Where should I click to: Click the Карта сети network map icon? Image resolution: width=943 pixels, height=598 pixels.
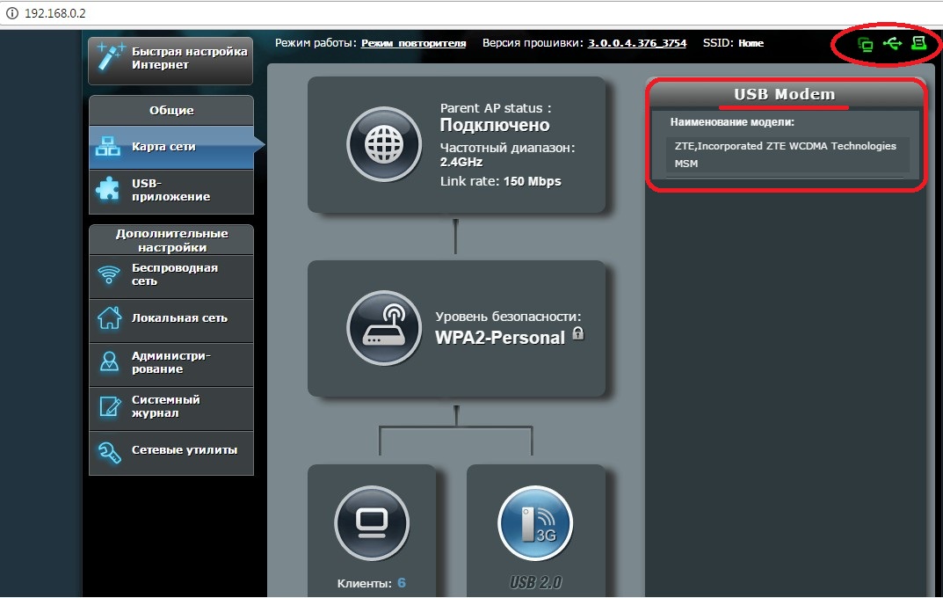(x=108, y=146)
